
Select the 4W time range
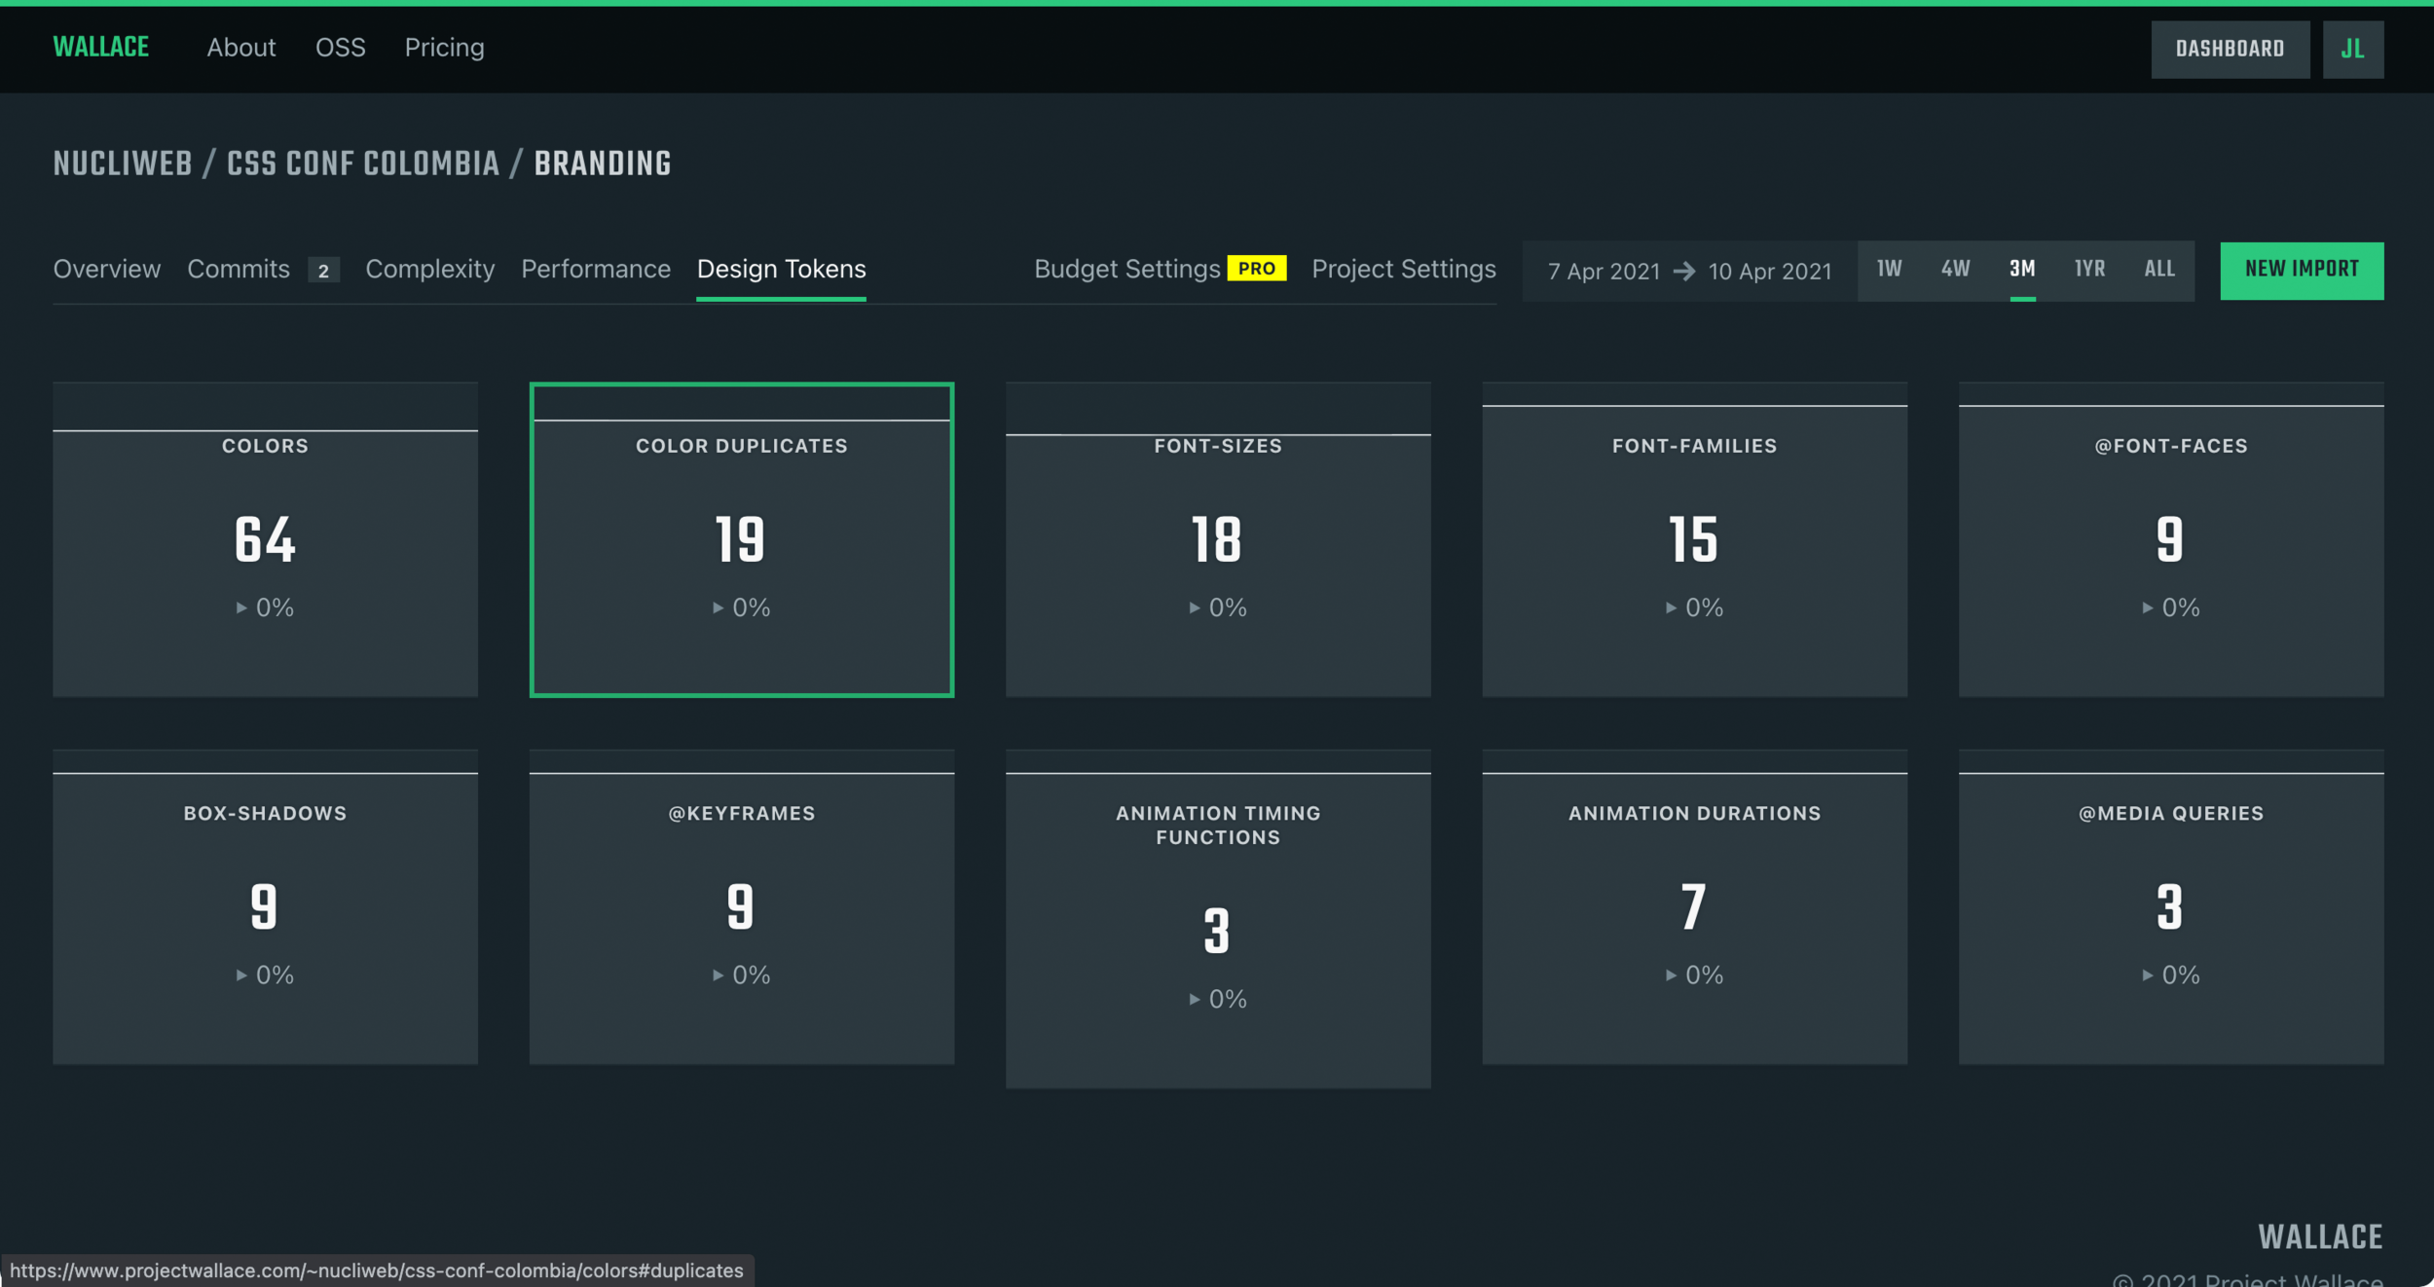(x=1955, y=270)
